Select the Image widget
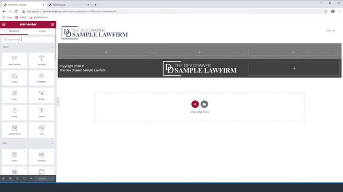343x192 pixels. click(x=14, y=78)
